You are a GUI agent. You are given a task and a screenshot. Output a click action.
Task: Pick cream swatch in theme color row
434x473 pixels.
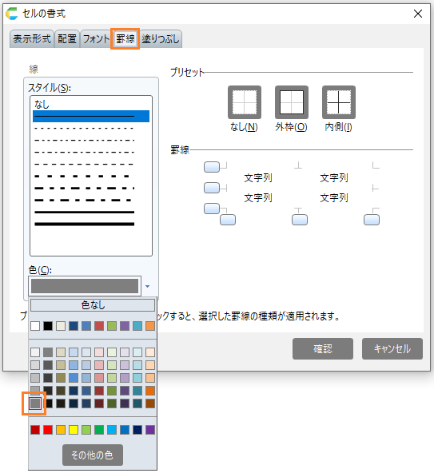point(61,326)
